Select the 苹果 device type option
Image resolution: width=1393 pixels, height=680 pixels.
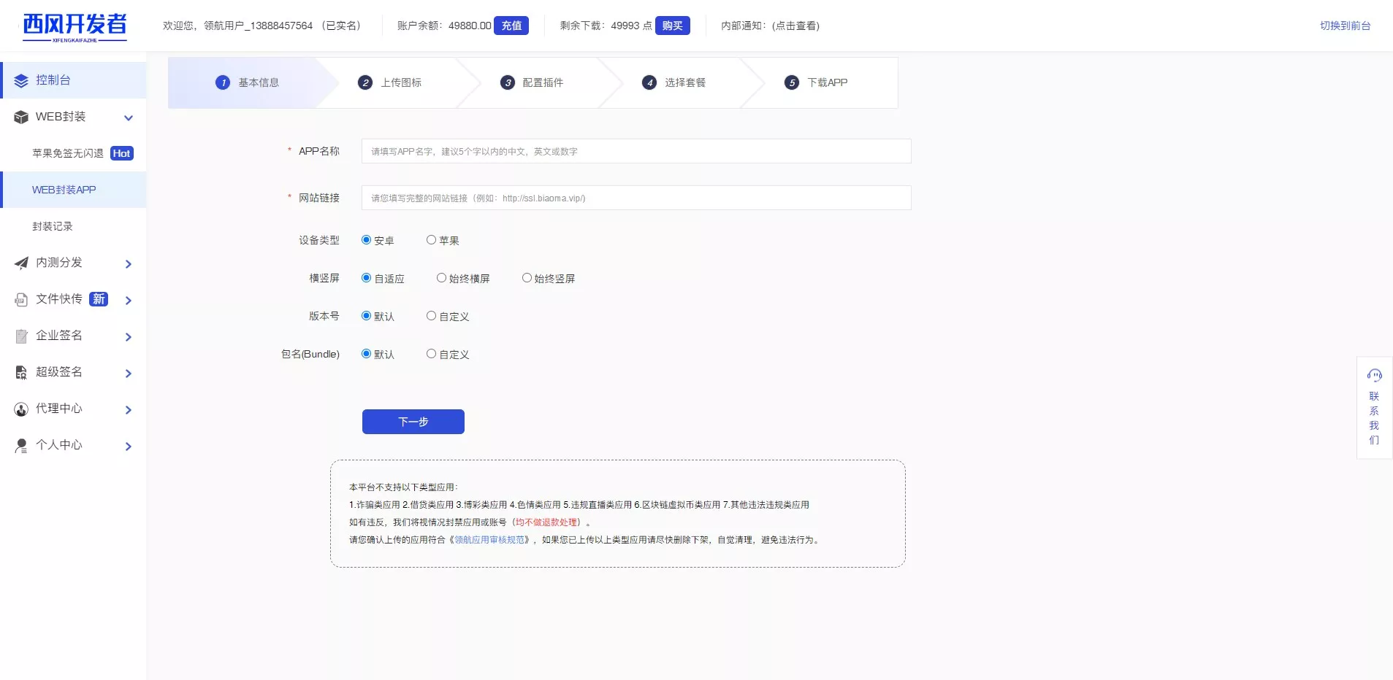coord(432,240)
